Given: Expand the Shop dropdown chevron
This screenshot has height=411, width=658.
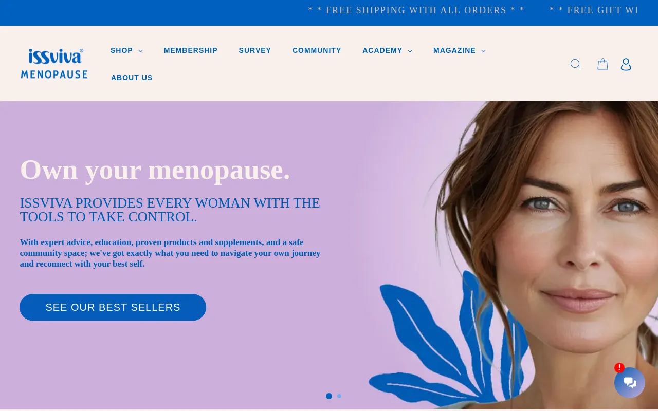Looking at the screenshot, I should pos(141,51).
